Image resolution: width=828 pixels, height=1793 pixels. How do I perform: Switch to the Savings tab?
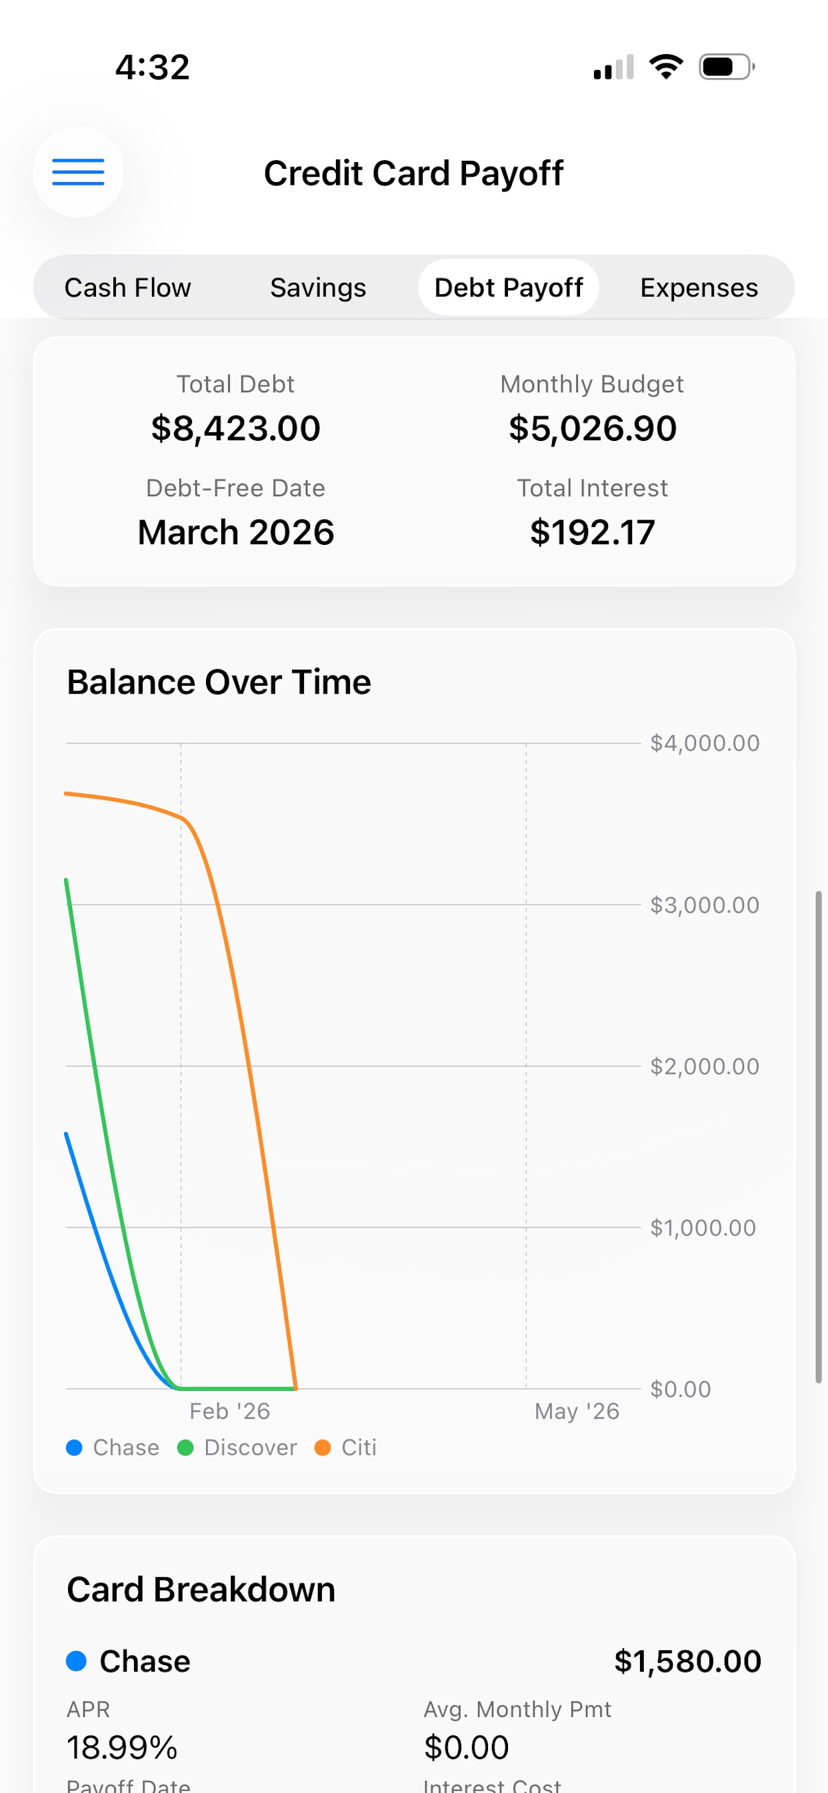click(x=318, y=287)
